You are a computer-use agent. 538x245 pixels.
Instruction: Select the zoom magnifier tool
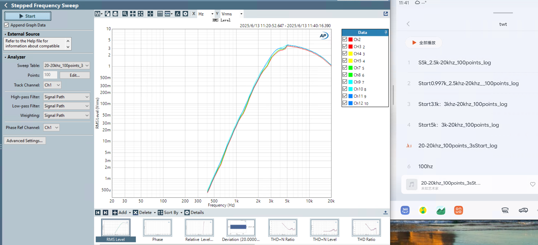pyautogui.click(x=125, y=14)
